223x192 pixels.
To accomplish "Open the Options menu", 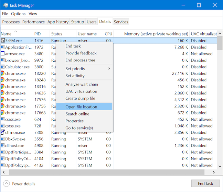I will click(18, 14).
